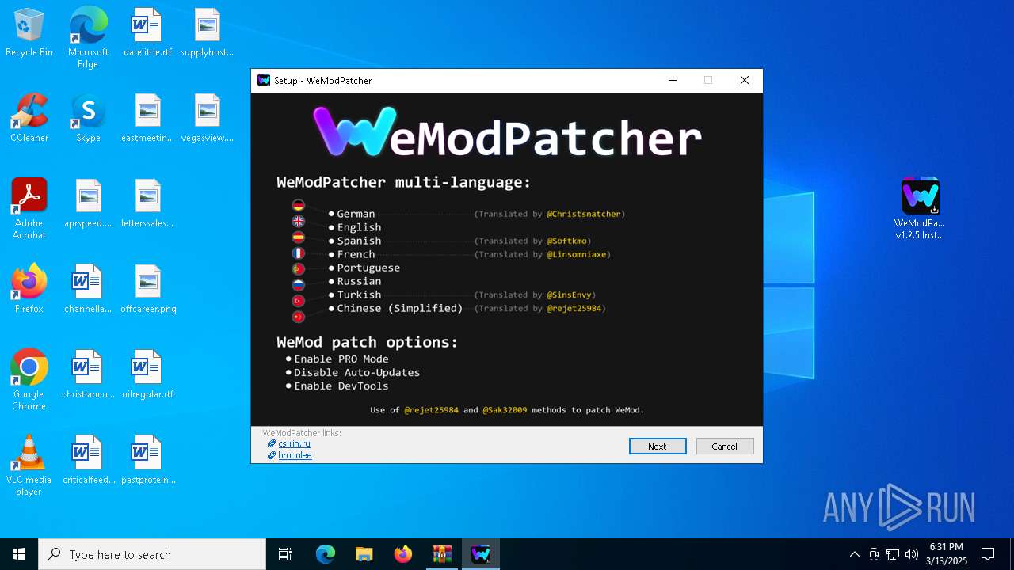The image size is (1014, 570).
Task: Launch Skype desktop shortcut
Action: click(88, 119)
